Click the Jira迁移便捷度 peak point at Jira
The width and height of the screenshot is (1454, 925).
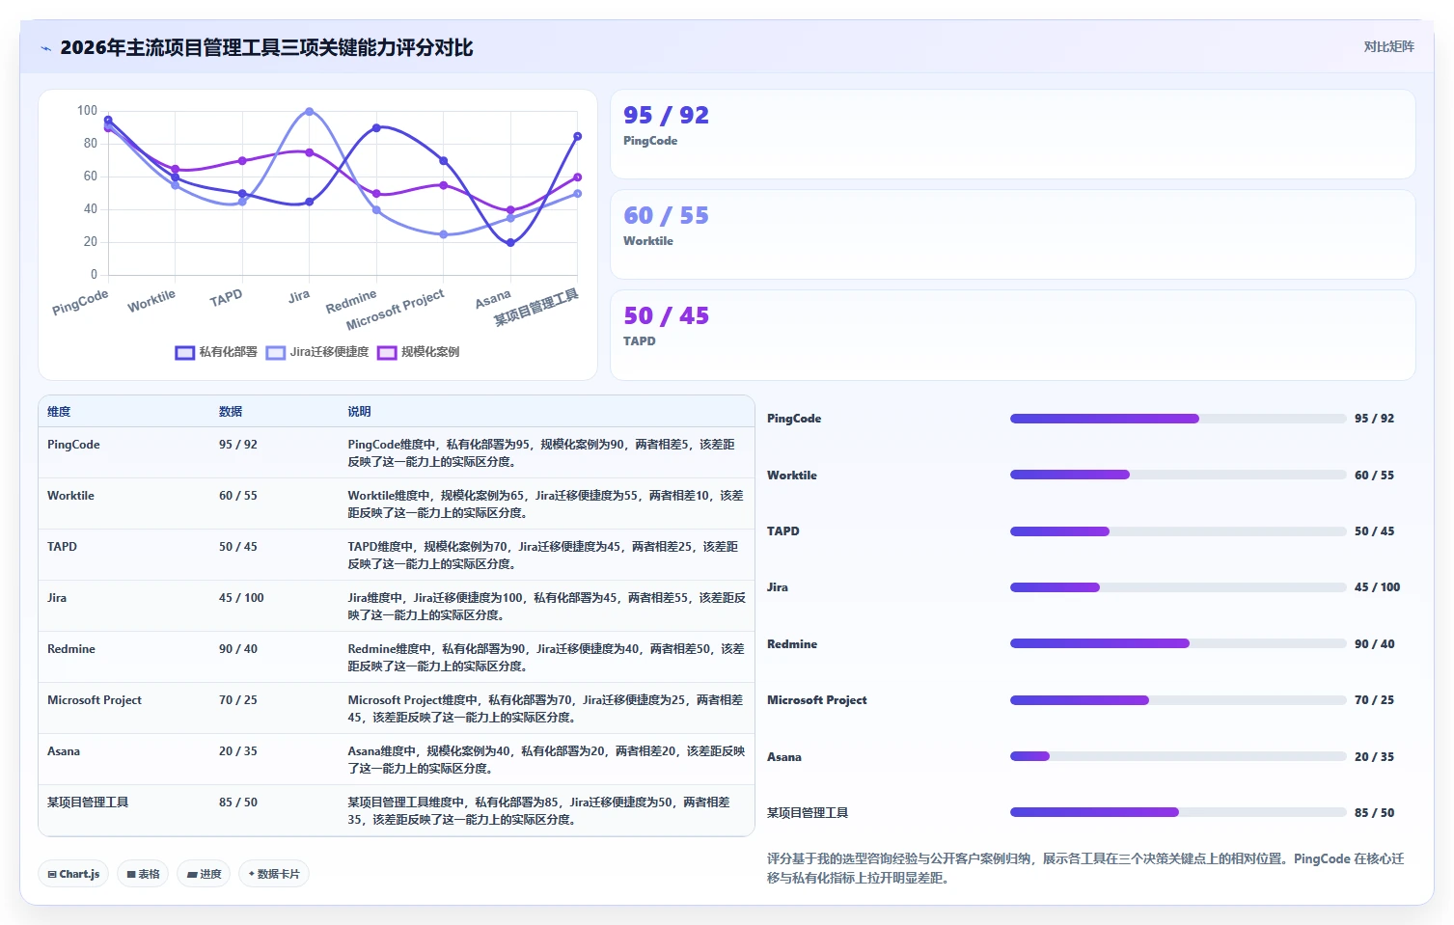point(310,111)
